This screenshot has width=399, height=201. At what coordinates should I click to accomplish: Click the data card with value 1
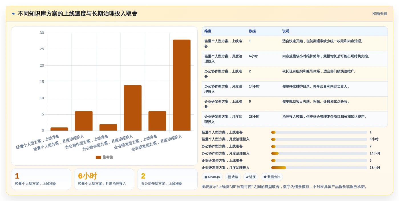coord(41,179)
